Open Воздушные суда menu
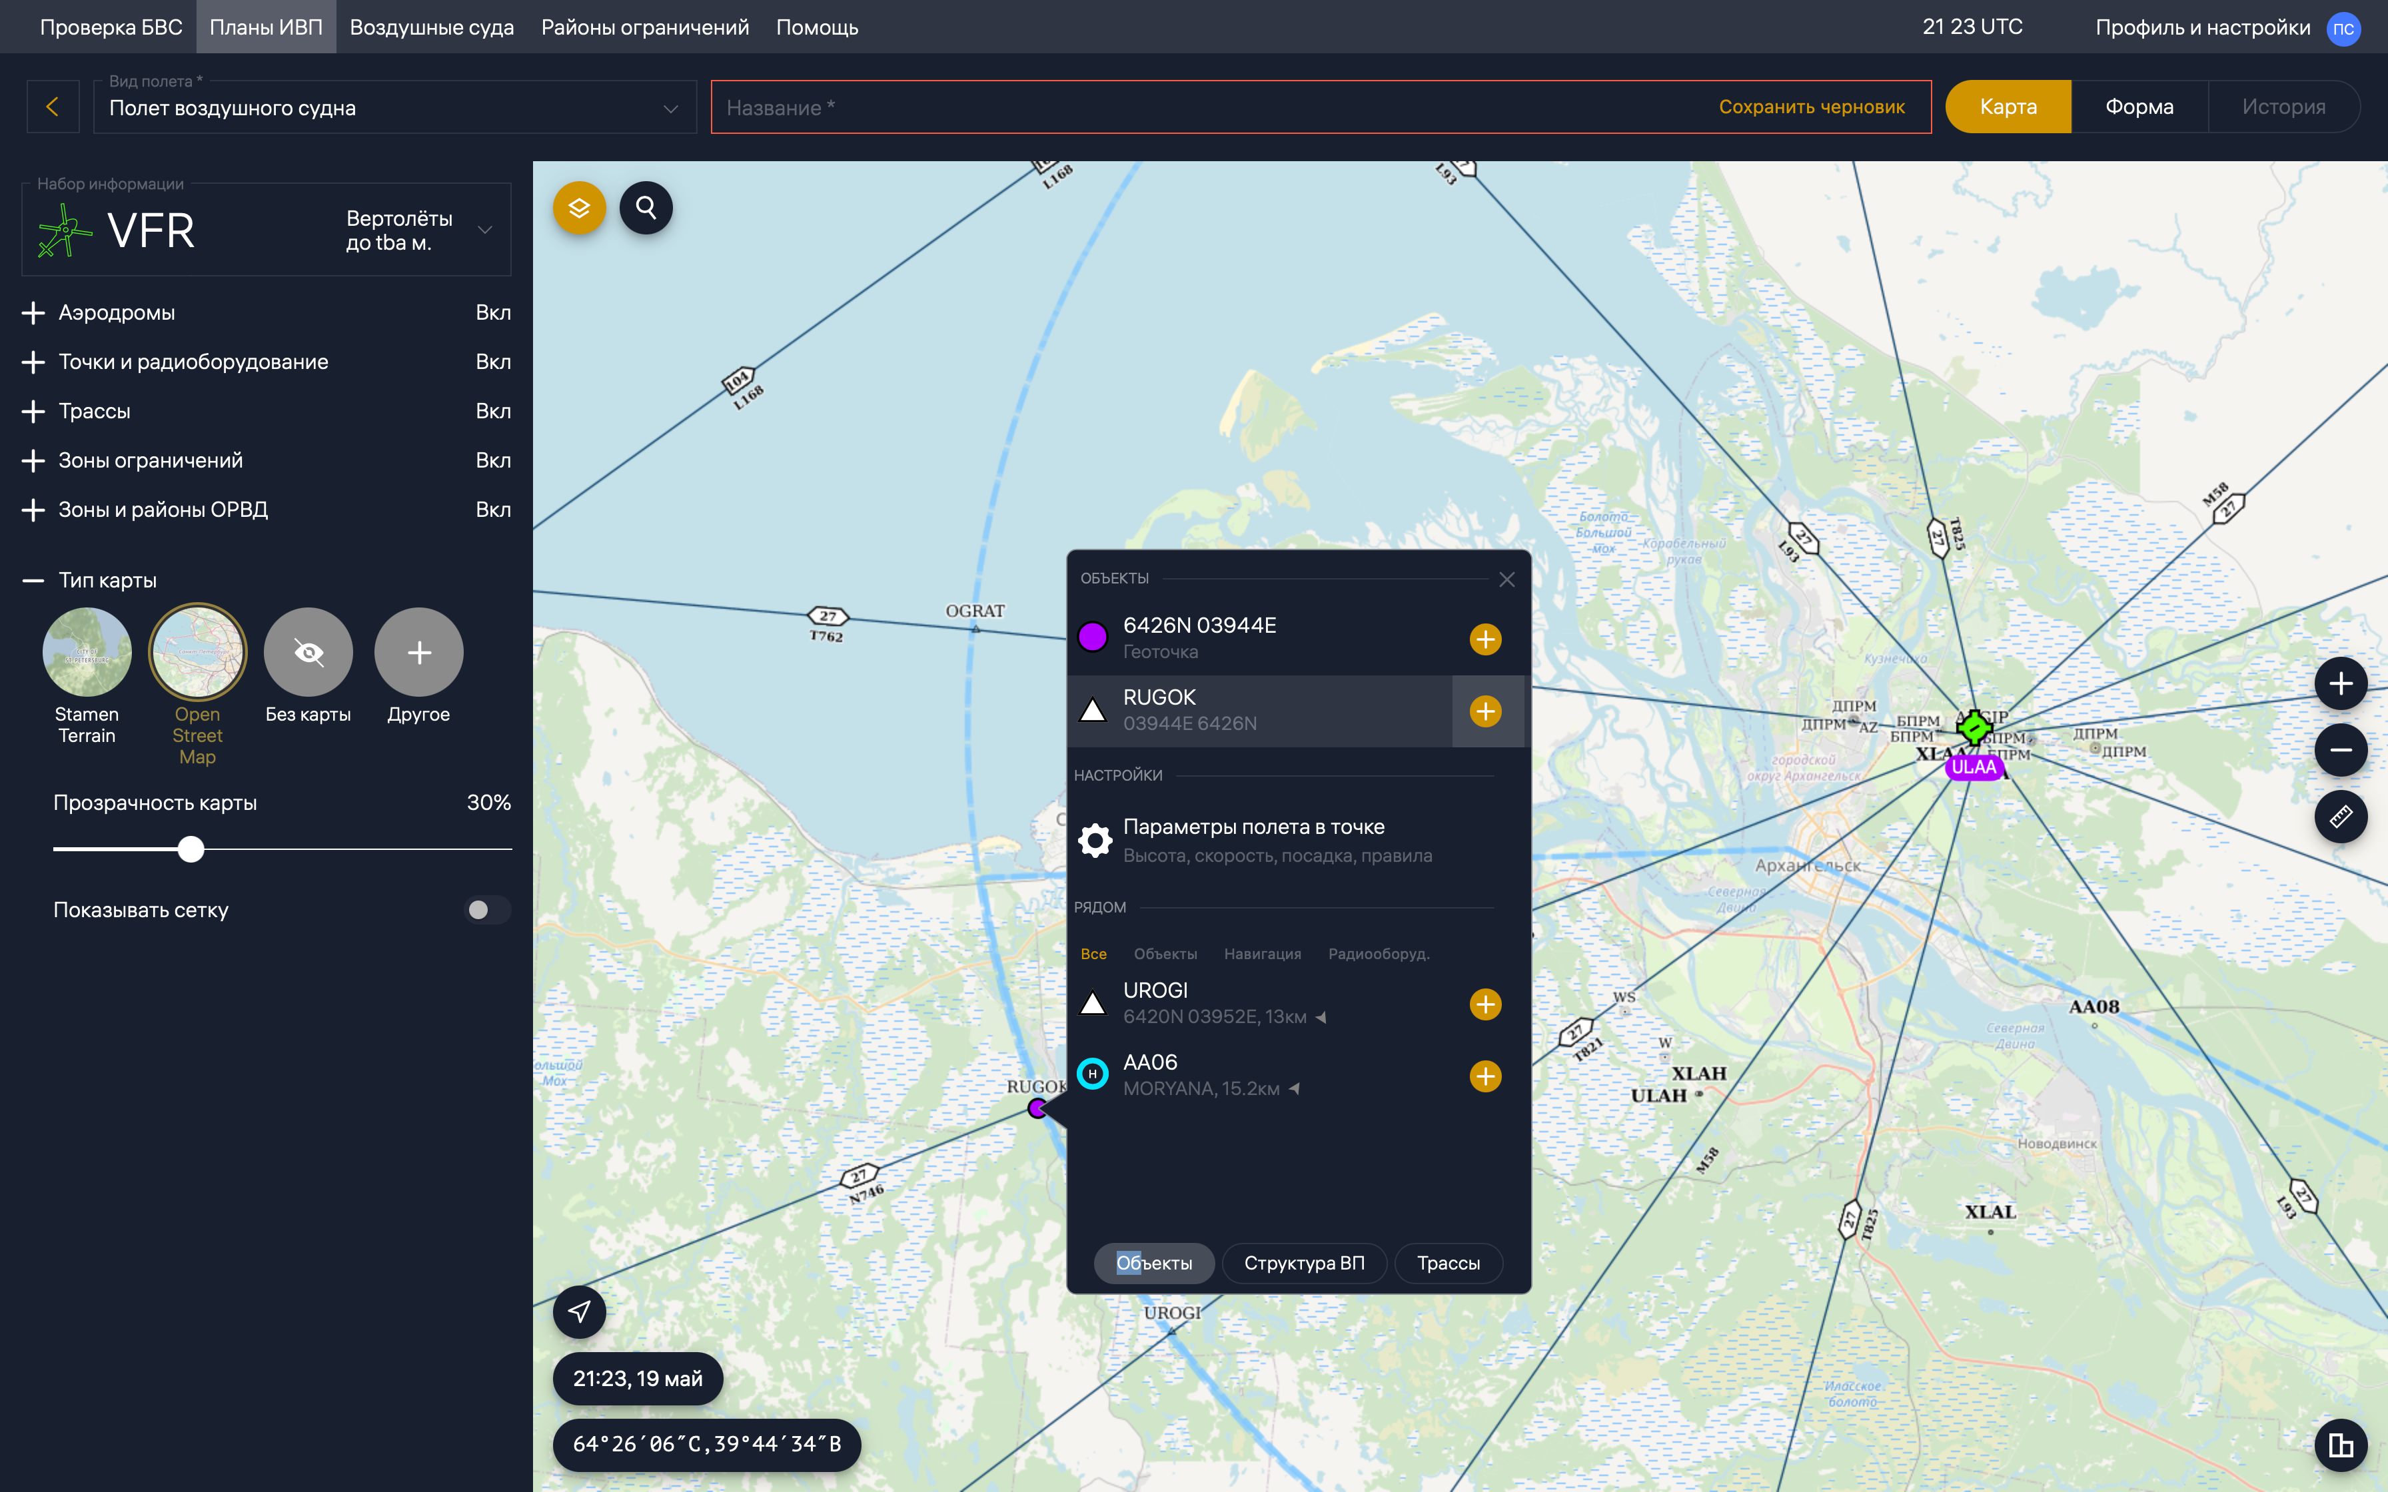The image size is (2388, 1492). pyautogui.click(x=431, y=27)
